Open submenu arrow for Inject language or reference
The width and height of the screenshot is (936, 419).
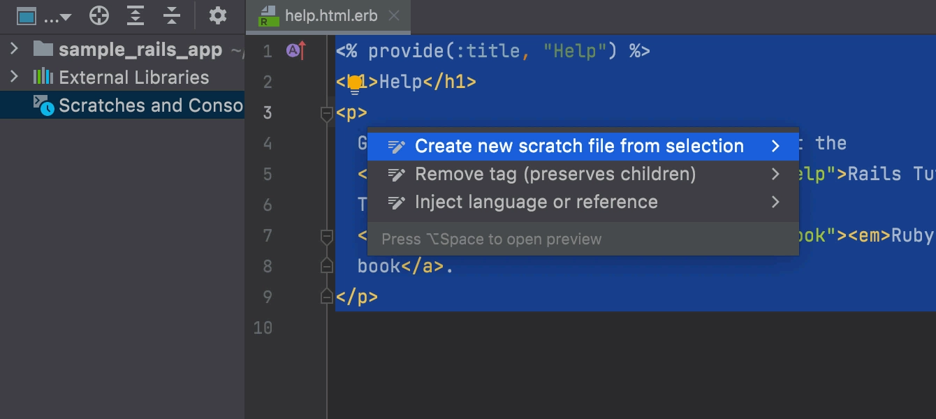(775, 202)
